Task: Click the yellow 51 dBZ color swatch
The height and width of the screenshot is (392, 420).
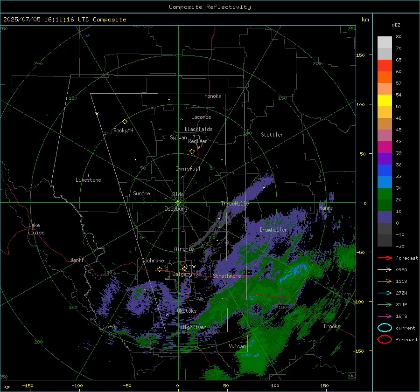Action: pyautogui.click(x=385, y=100)
